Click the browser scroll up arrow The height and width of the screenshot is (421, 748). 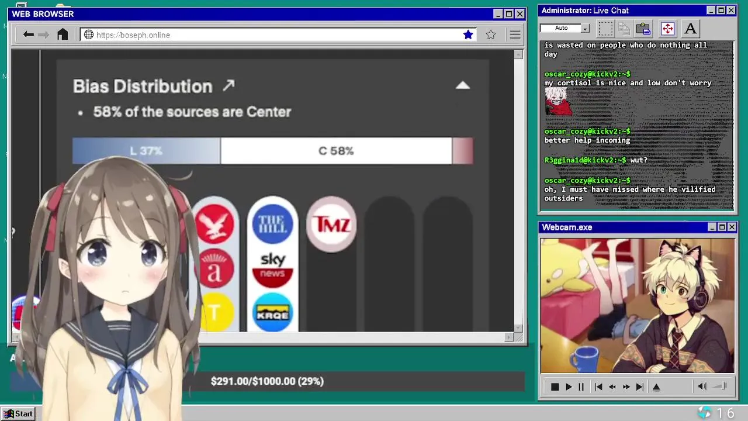coord(518,54)
